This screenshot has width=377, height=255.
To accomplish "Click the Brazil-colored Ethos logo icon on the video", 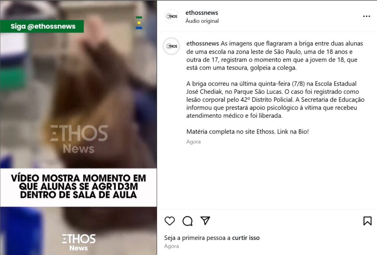I will (x=139, y=23).
